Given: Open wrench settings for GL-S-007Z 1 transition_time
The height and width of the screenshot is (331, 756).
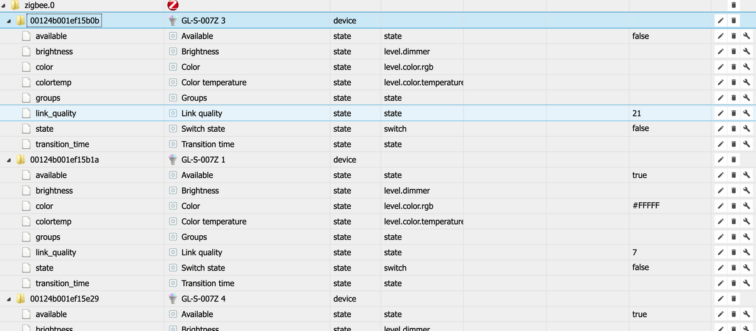Looking at the screenshot, I should (746, 283).
